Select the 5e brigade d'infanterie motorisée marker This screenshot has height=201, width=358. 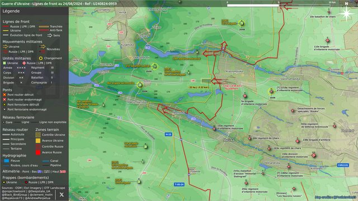point(245,96)
